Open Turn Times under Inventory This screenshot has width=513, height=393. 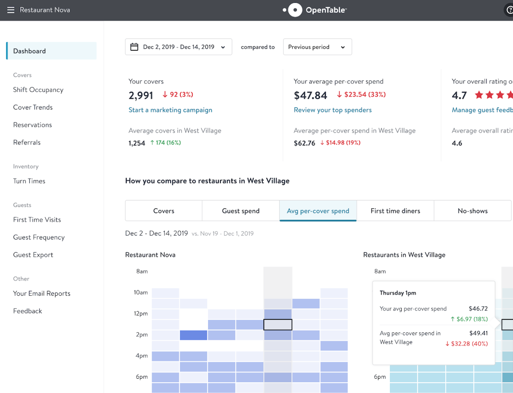[29, 181]
